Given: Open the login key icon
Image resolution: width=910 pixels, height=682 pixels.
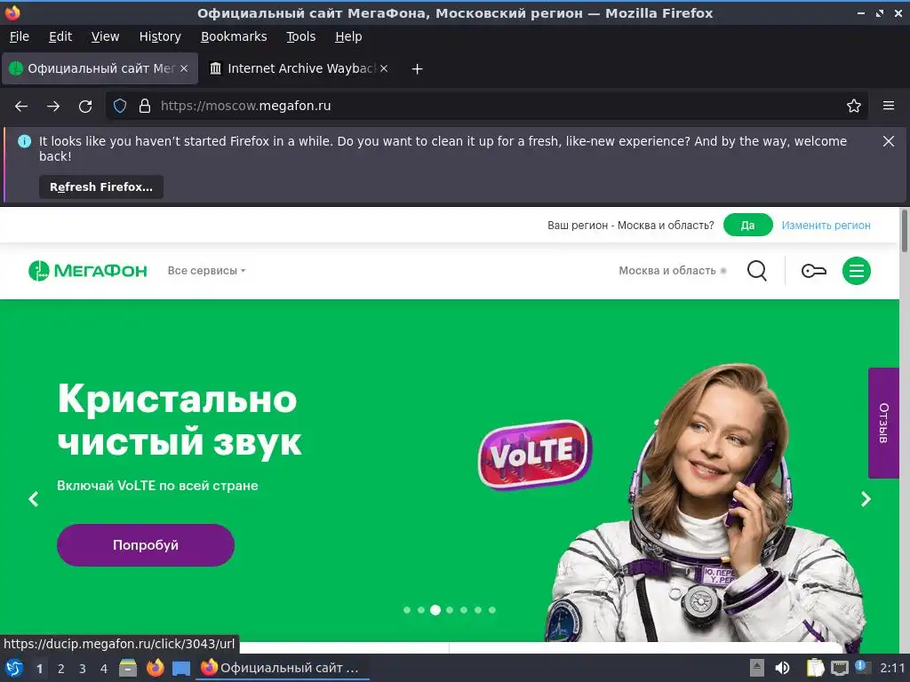Looking at the screenshot, I should pyautogui.click(x=814, y=271).
